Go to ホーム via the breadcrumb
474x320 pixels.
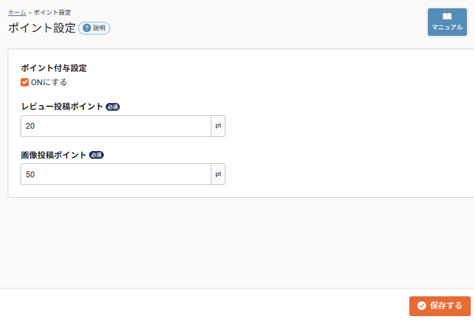(x=17, y=12)
